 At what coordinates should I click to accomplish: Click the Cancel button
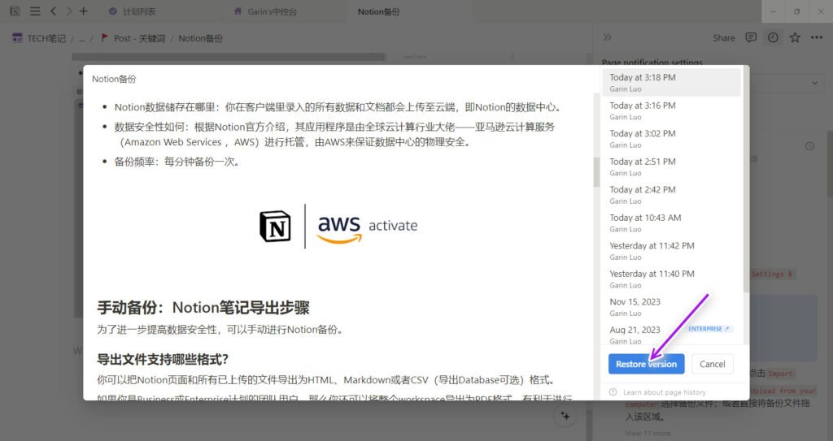pyautogui.click(x=712, y=364)
